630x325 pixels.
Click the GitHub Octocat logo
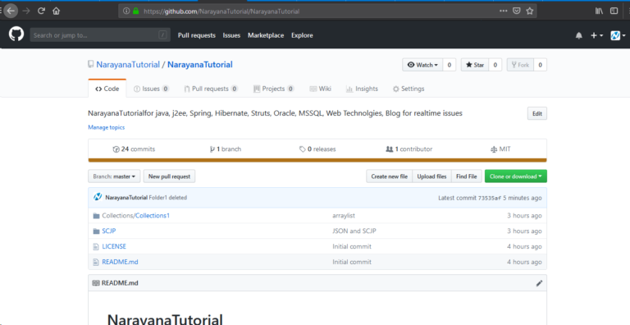(x=16, y=34)
